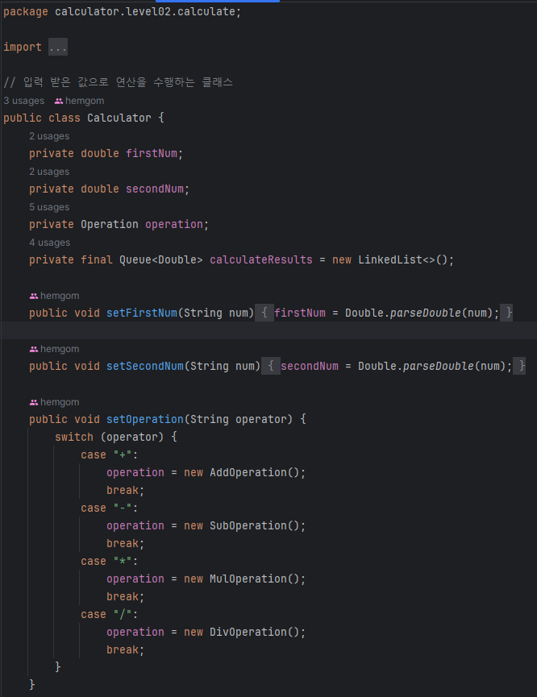This screenshot has width=537, height=697.
Task: Click AddOperation() constructor call
Action: click(255, 472)
